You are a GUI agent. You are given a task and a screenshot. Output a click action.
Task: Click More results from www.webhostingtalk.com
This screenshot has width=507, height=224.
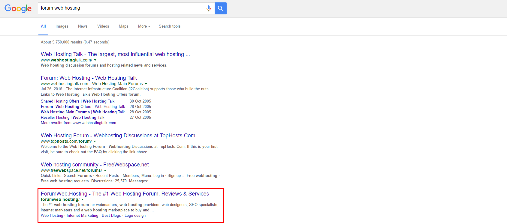[78, 123]
